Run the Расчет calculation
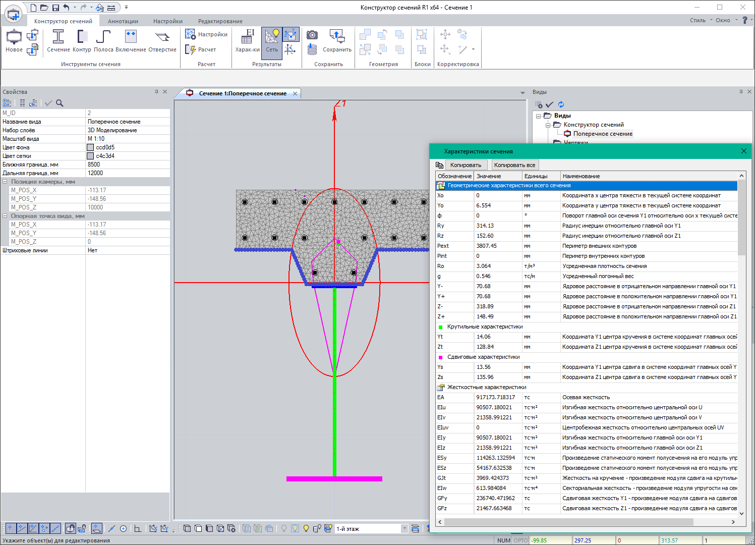 [201, 49]
